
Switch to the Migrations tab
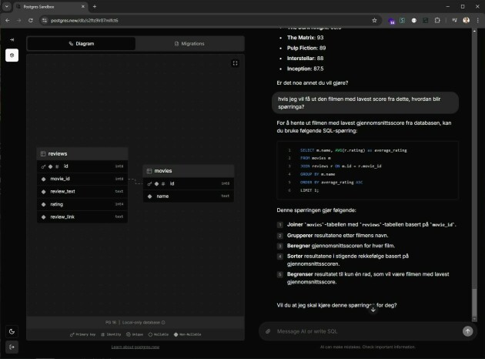click(x=189, y=44)
